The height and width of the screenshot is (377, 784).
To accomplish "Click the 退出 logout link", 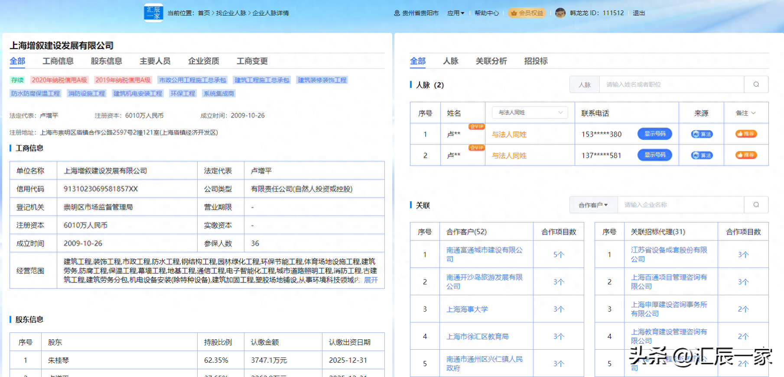I will (x=639, y=13).
